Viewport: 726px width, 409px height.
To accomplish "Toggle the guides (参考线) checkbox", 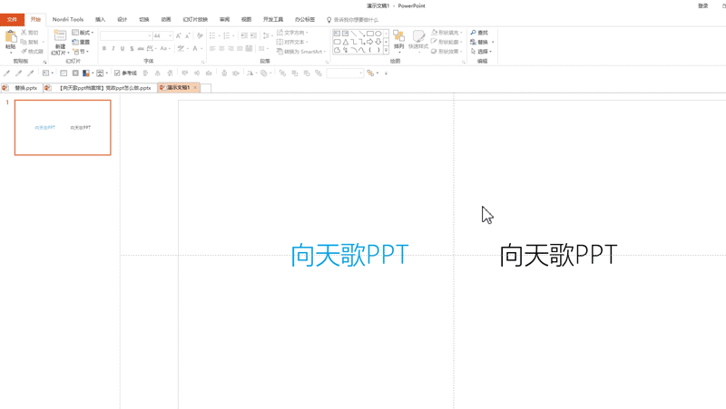I will point(117,73).
